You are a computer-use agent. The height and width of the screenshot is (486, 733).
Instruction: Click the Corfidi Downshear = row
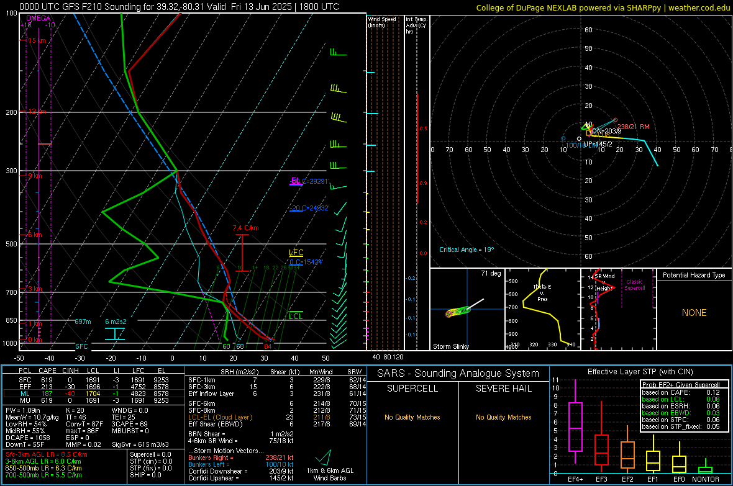click(241, 471)
